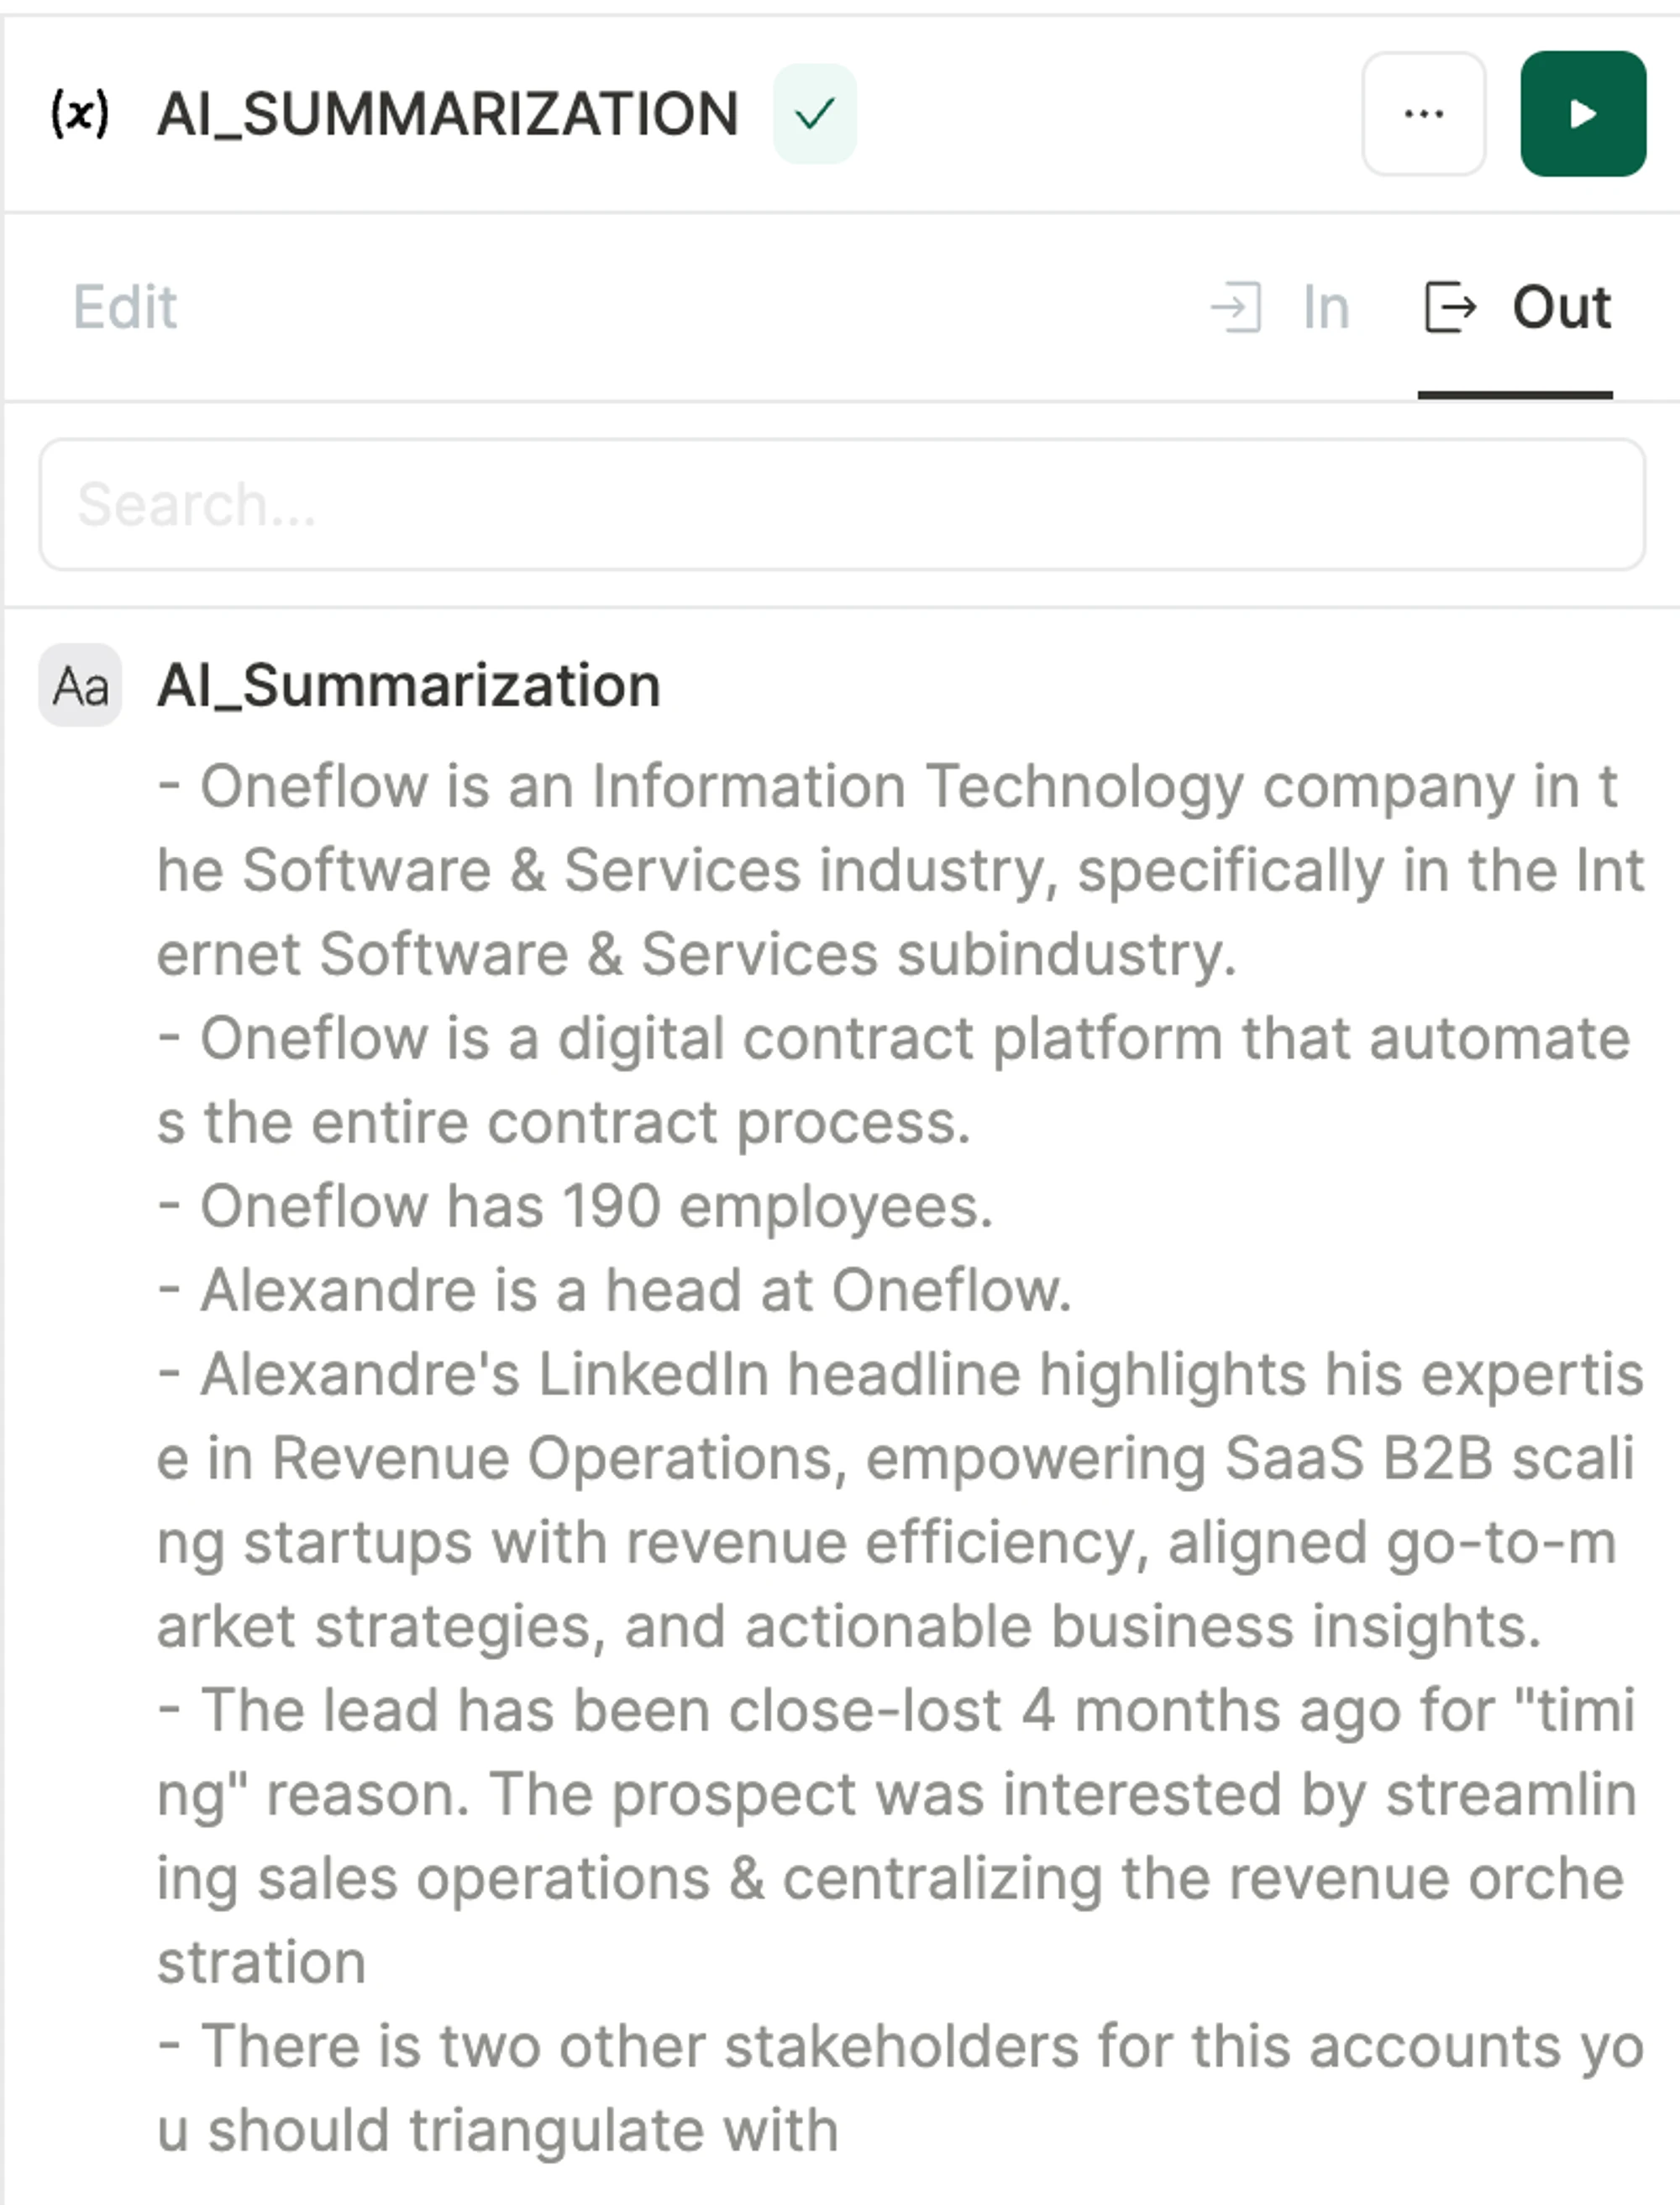Viewport: 1680px width, 2205px height.
Task: Focus the Search input field
Action: coord(842,504)
